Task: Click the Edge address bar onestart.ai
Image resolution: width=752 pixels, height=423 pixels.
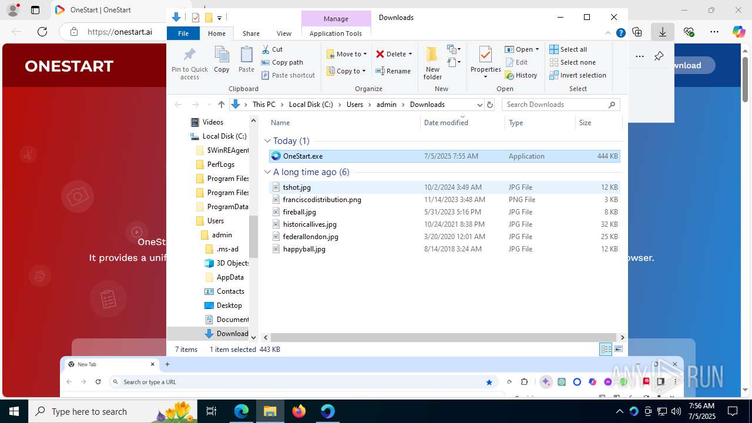Action: (120, 32)
